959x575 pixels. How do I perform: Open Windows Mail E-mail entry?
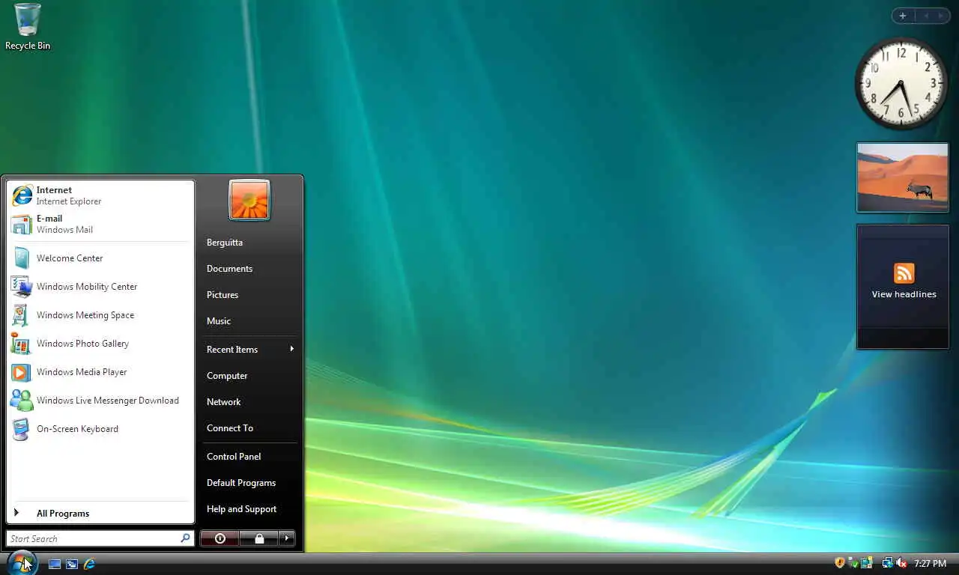(x=100, y=224)
